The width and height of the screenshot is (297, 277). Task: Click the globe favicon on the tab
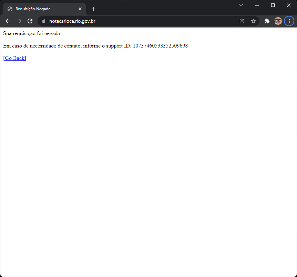pyautogui.click(x=10, y=9)
